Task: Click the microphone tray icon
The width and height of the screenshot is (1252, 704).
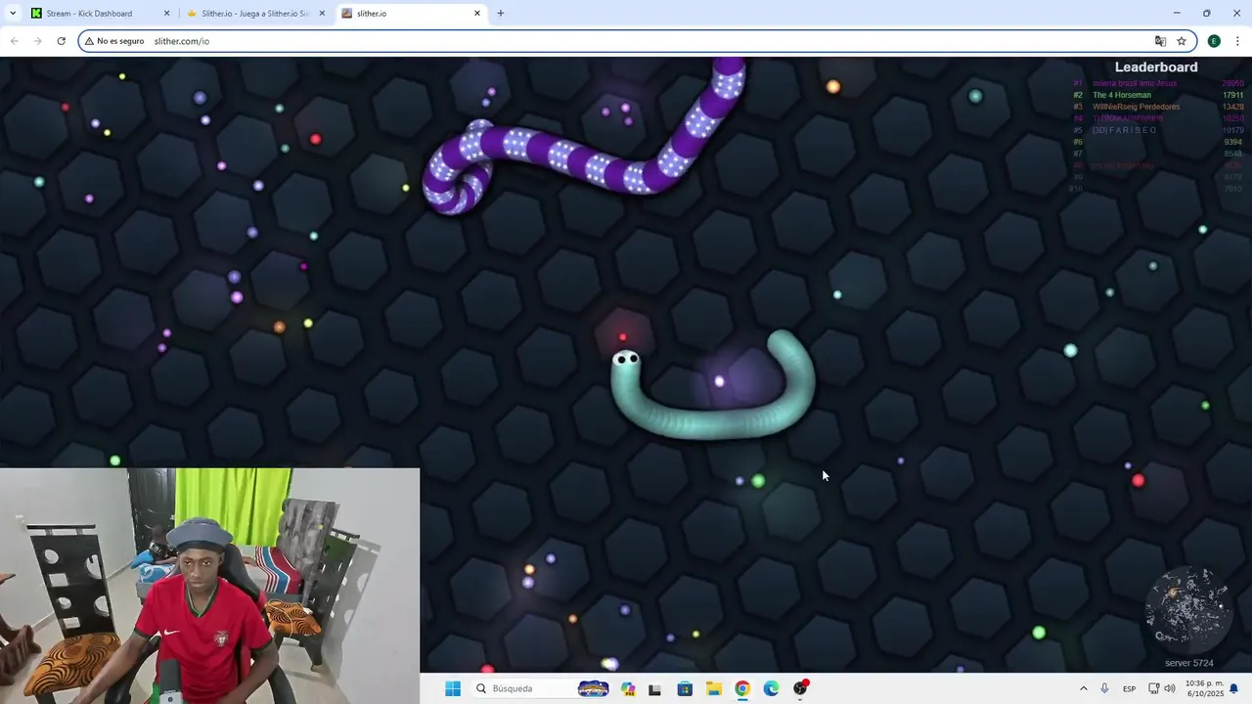Action: pyautogui.click(x=1104, y=688)
